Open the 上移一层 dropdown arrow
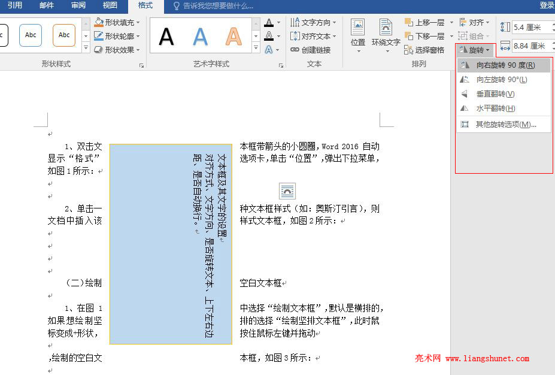Screen dimensions: 555x375 pyautogui.click(x=451, y=22)
